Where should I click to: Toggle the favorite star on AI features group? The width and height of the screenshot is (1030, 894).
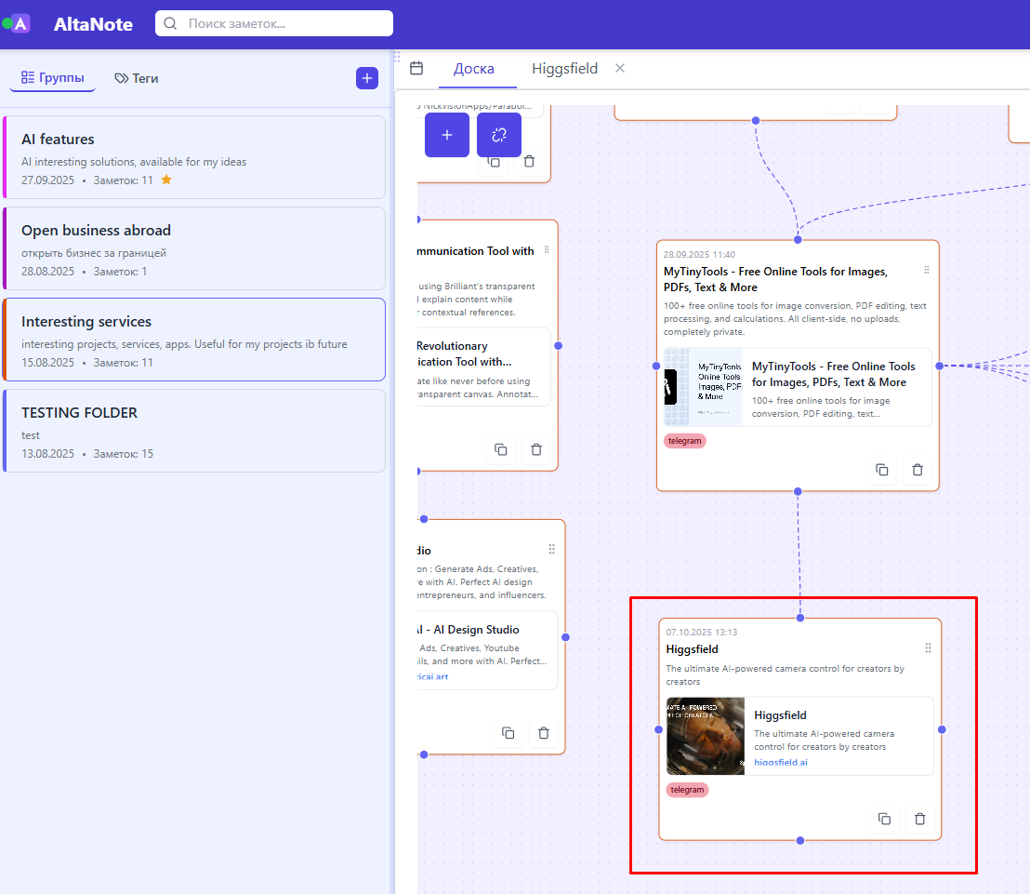click(165, 180)
